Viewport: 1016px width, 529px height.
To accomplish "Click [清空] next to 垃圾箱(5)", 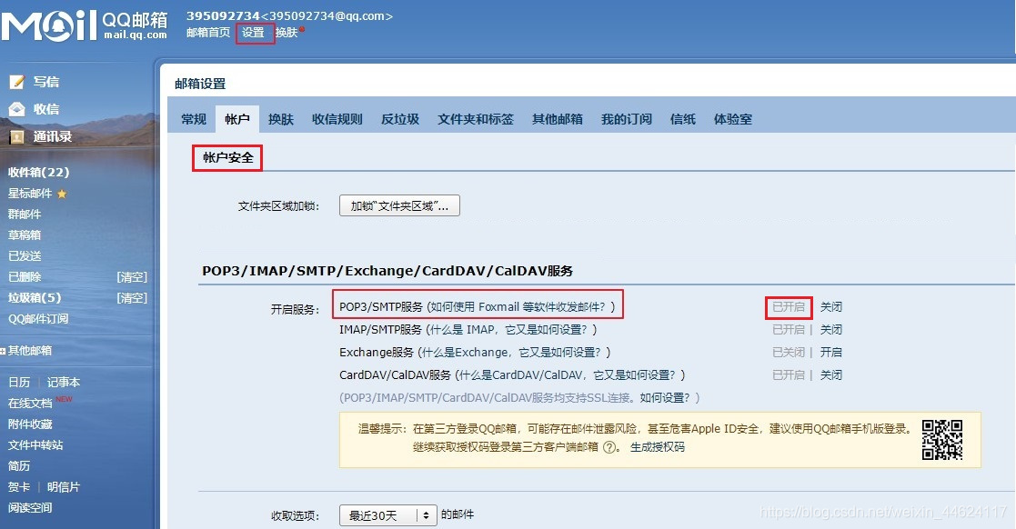I will click(132, 298).
